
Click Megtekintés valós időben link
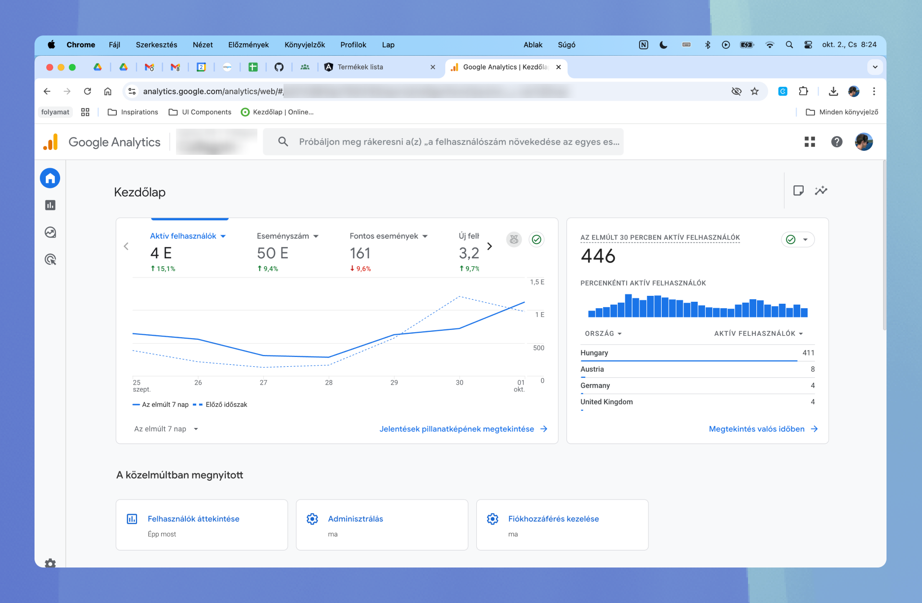[757, 428]
